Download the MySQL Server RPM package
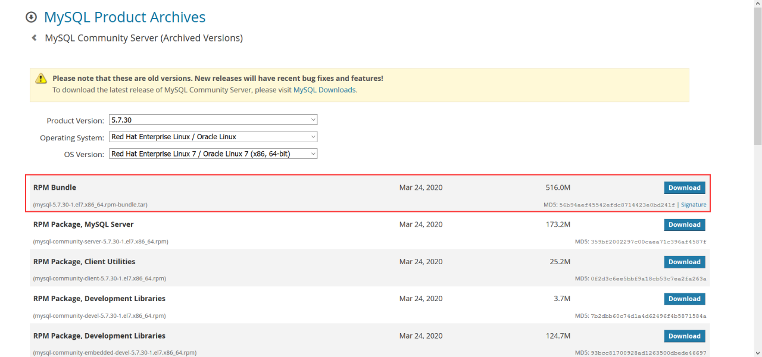 click(685, 225)
